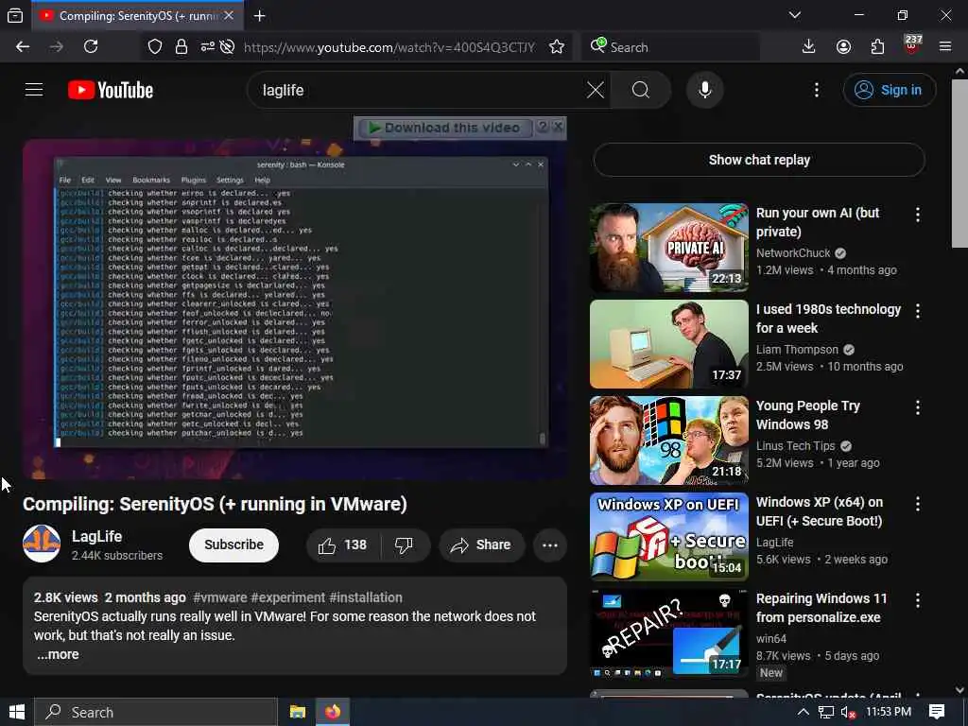Open options for Young People Try Windows 98
The image size is (968, 726).
pyautogui.click(x=918, y=407)
